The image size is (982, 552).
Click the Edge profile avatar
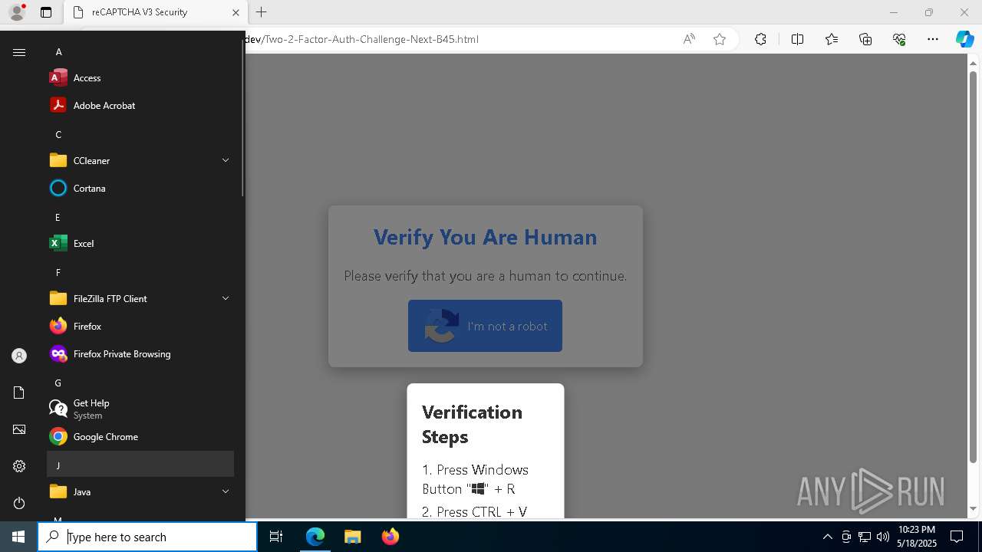(x=17, y=12)
